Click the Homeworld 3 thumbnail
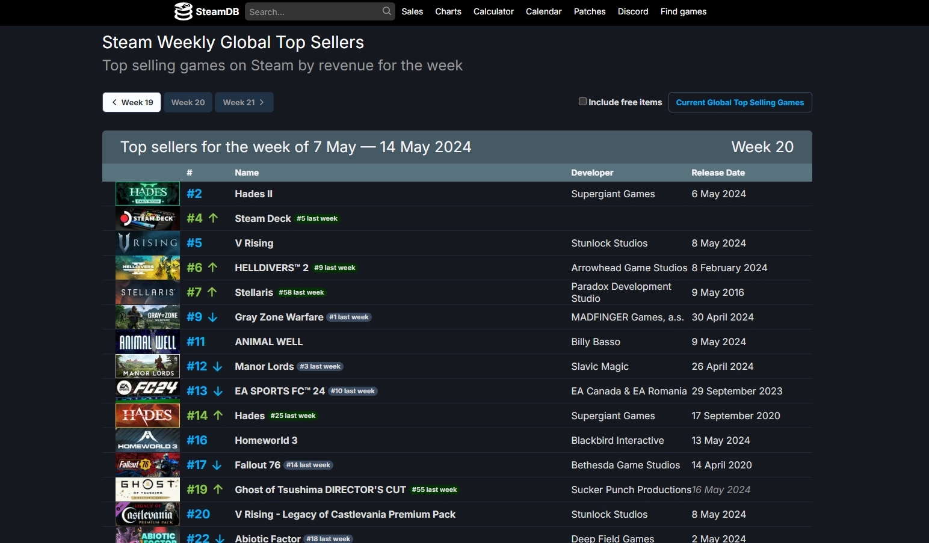 tap(147, 440)
